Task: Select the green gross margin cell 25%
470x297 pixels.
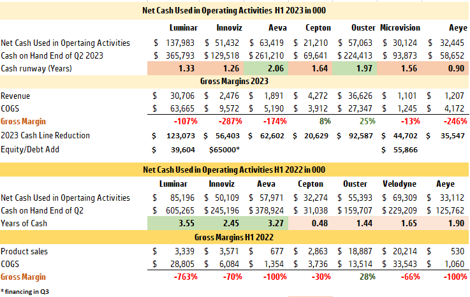Action: tap(367, 121)
